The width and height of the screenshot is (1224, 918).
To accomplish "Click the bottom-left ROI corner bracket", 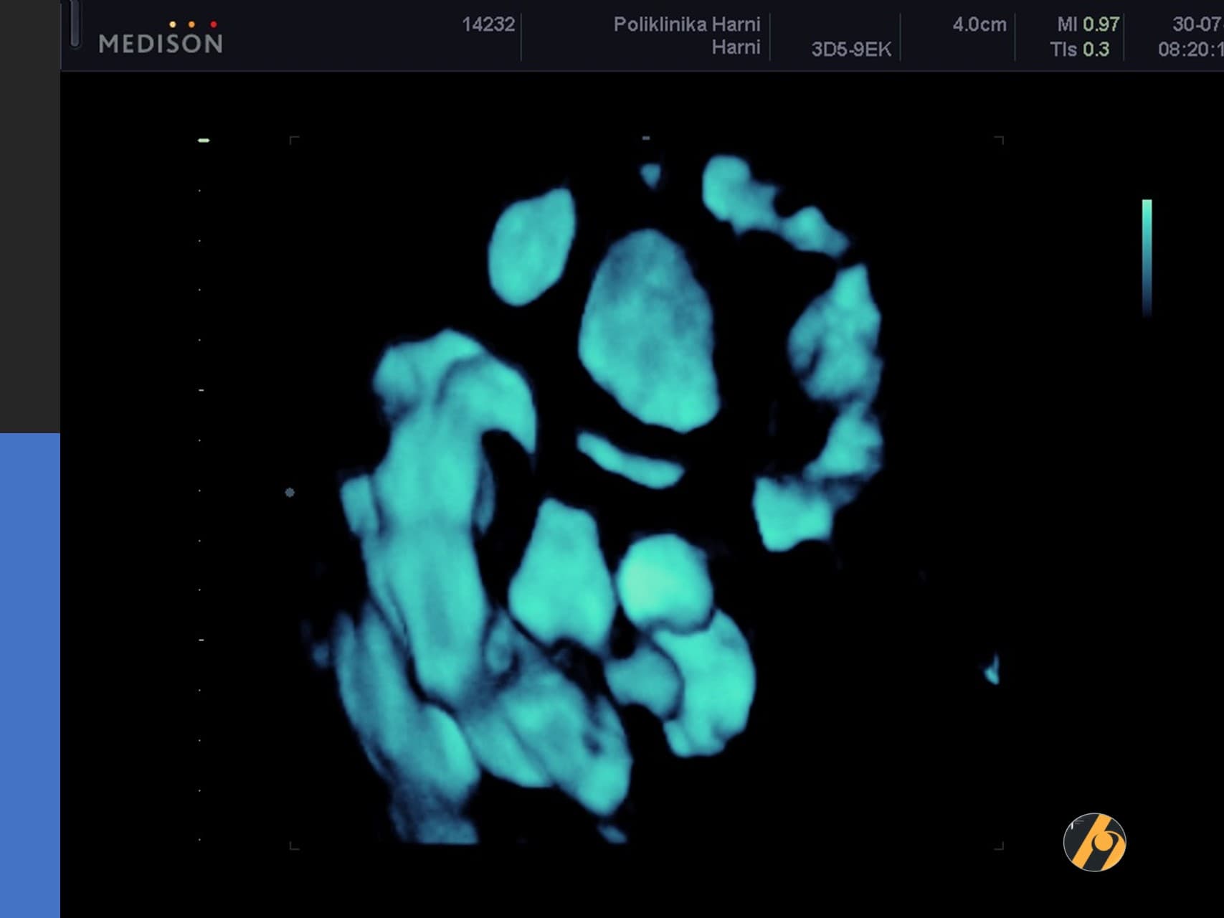I will pyautogui.click(x=293, y=846).
